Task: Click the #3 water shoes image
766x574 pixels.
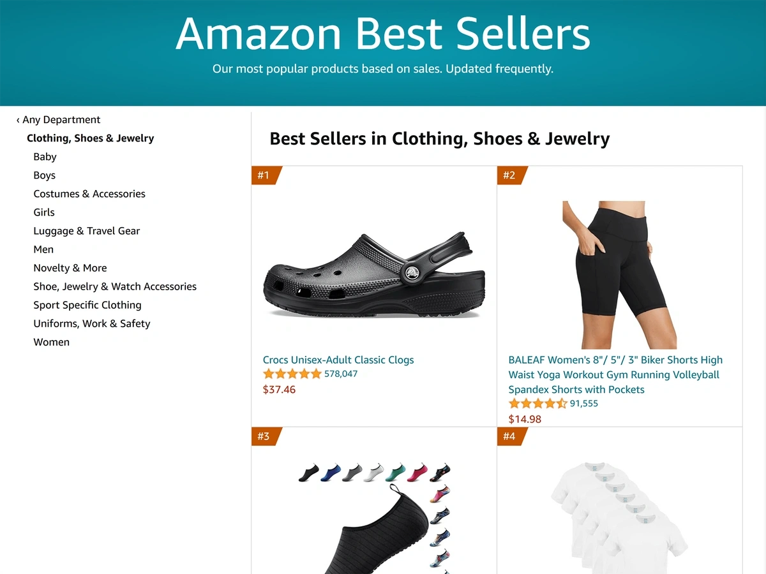Action: coord(374,518)
